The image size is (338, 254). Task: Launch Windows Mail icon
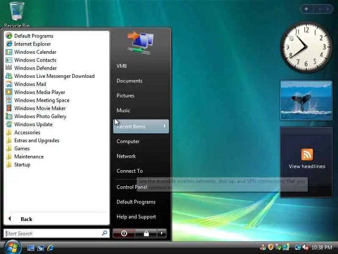click(9, 84)
